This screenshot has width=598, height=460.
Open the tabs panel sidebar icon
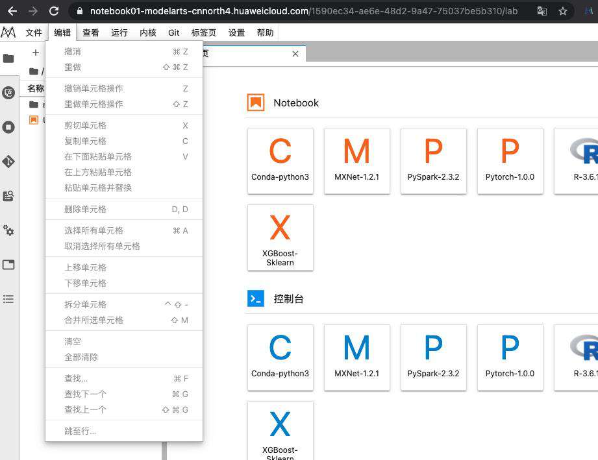[x=8, y=265]
